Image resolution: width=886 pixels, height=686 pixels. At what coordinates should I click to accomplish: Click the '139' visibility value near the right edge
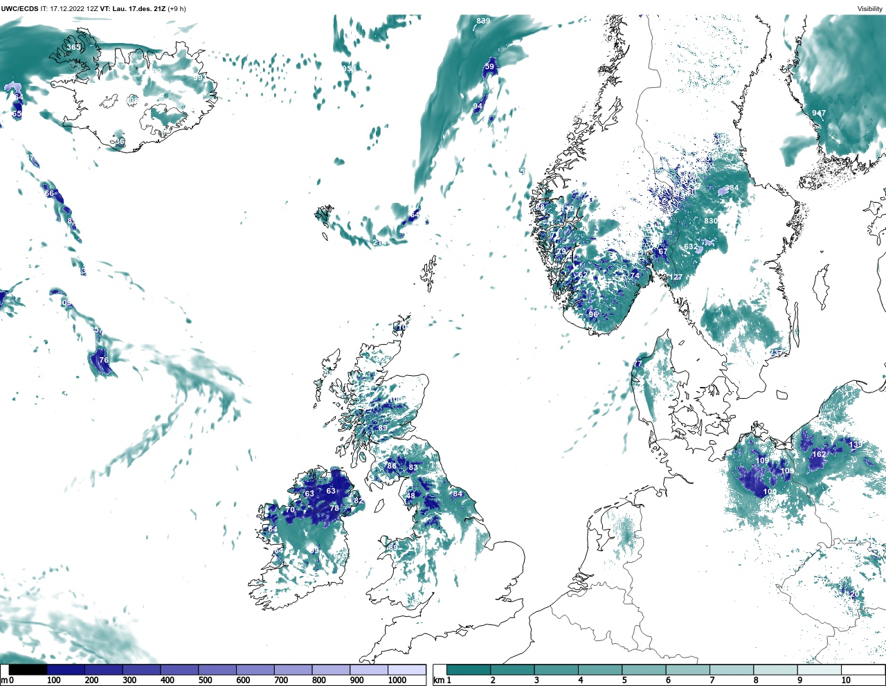click(x=856, y=444)
